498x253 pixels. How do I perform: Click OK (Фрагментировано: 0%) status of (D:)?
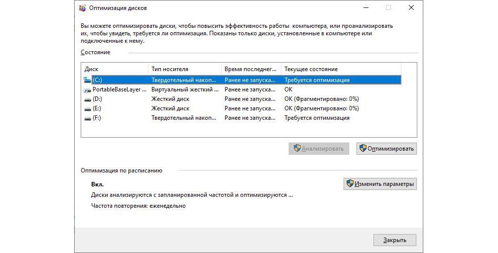(321, 99)
